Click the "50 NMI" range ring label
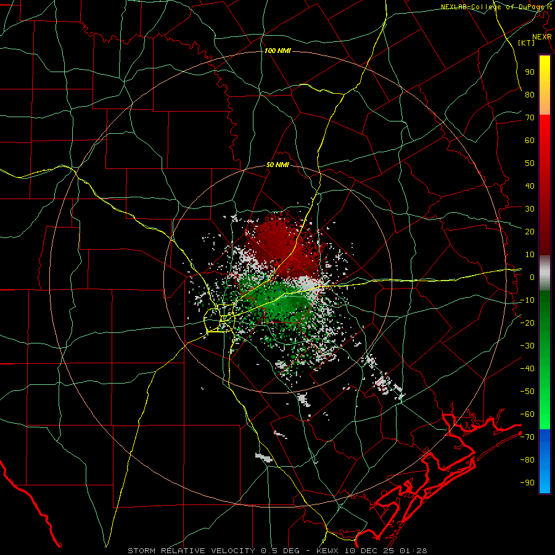 277,165
